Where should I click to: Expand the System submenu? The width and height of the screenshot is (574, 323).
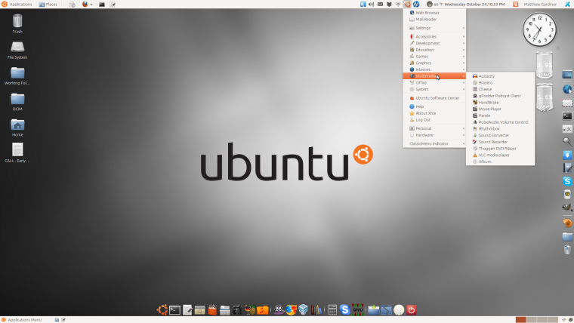434,89
